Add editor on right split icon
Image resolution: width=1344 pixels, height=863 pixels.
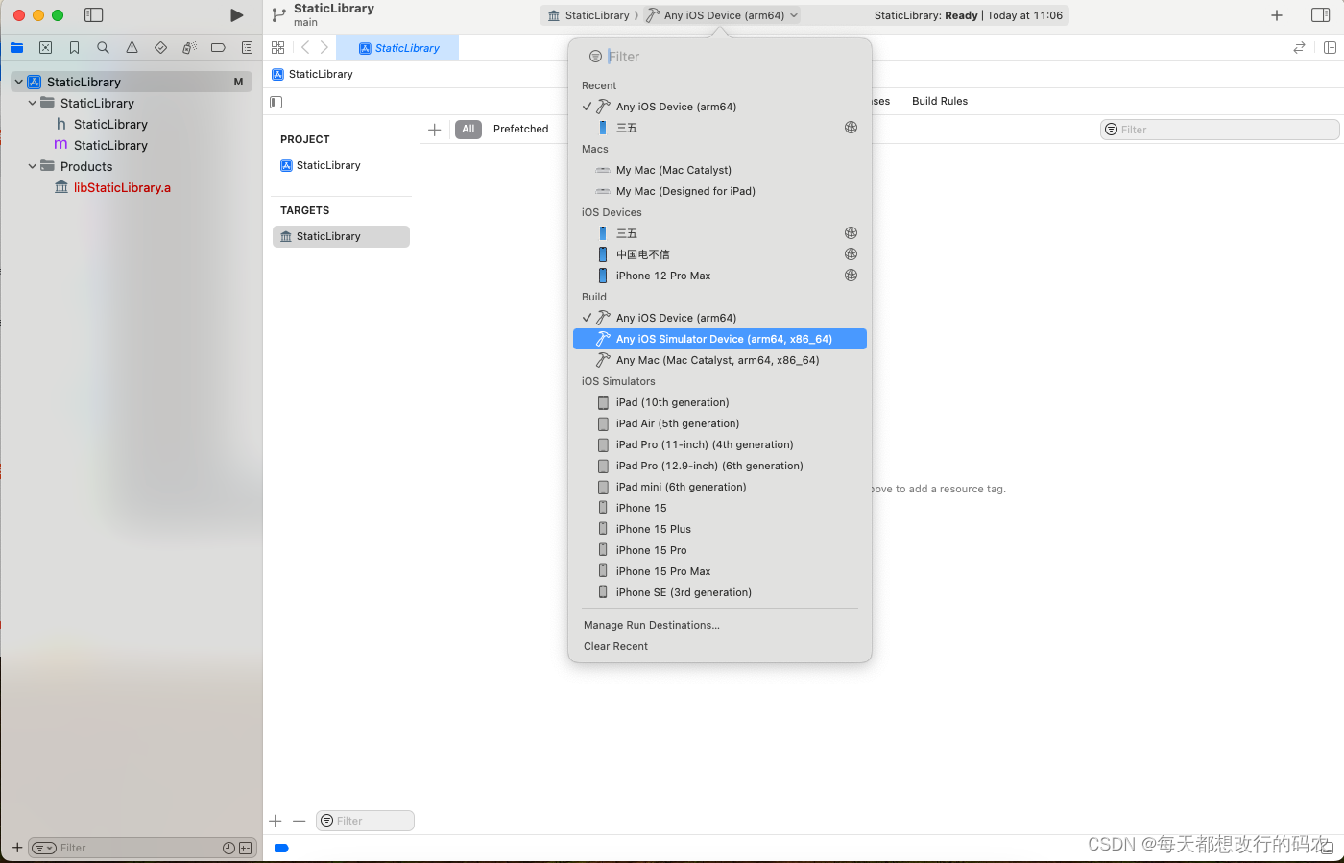(1330, 47)
